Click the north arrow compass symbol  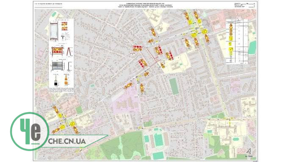pos(249,151)
